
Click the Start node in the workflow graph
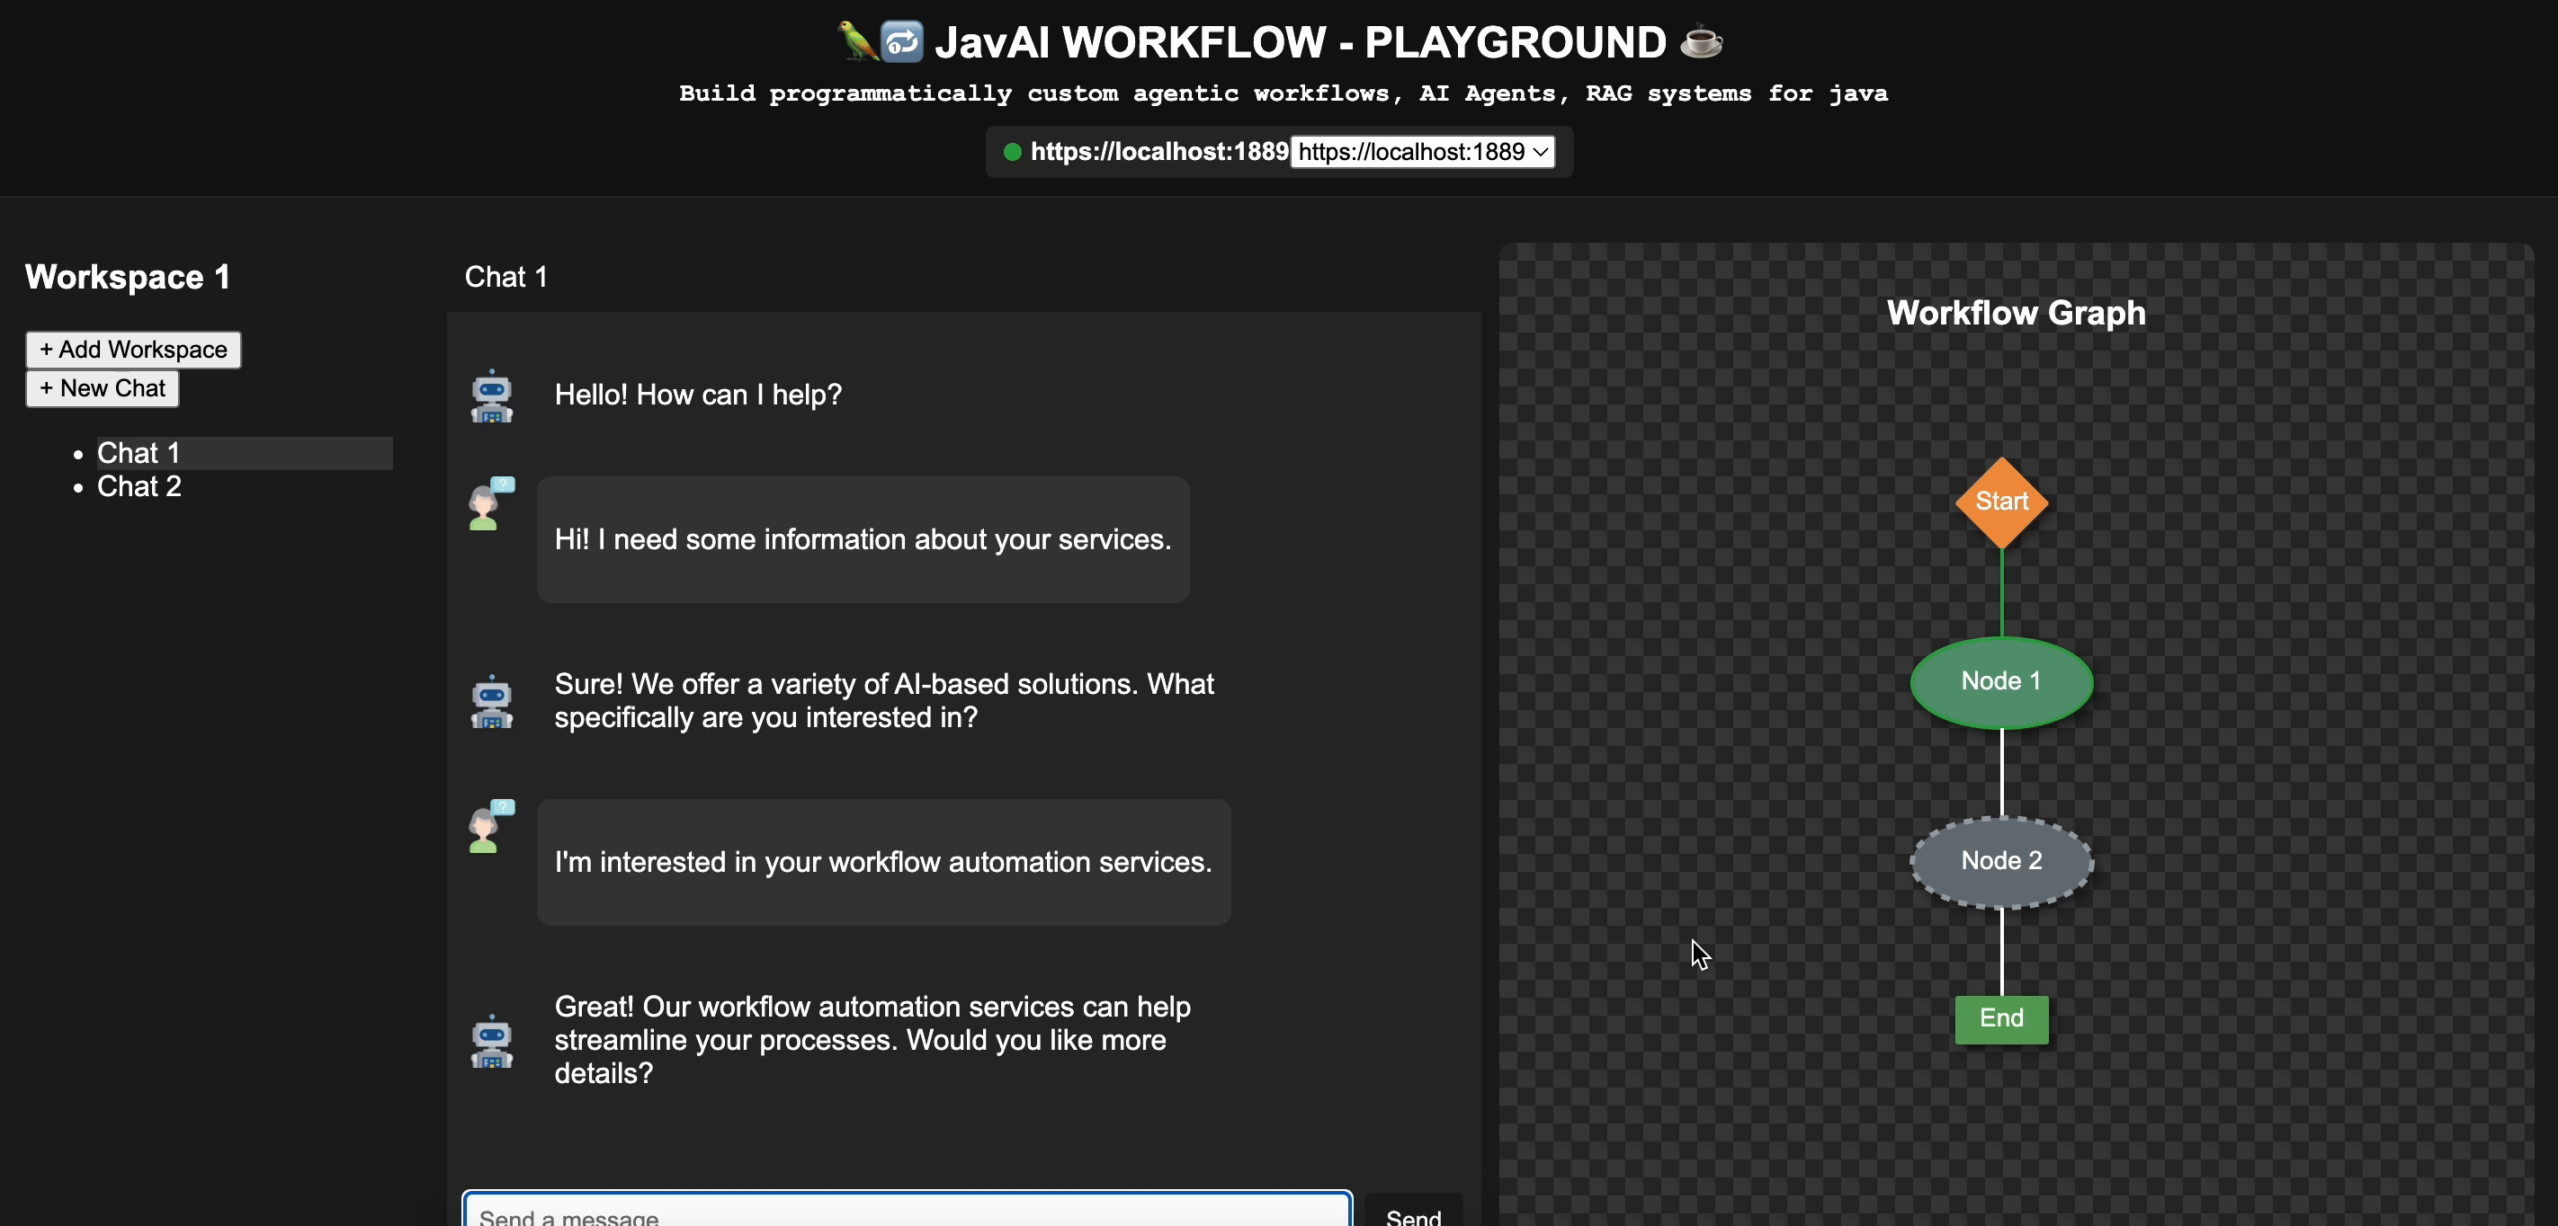point(2002,502)
